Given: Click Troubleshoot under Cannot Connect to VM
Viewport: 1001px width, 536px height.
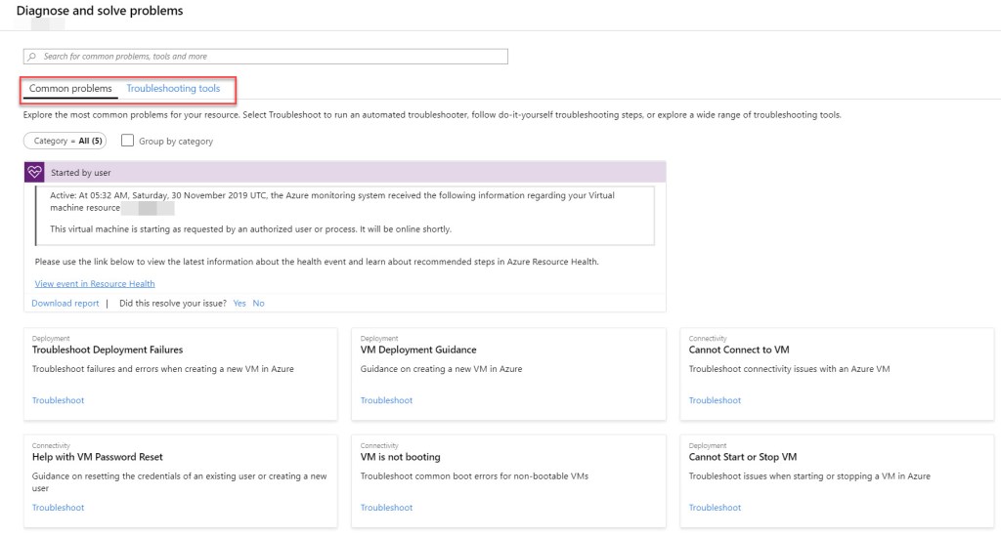Looking at the screenshot, I should [x=715, y=400].
